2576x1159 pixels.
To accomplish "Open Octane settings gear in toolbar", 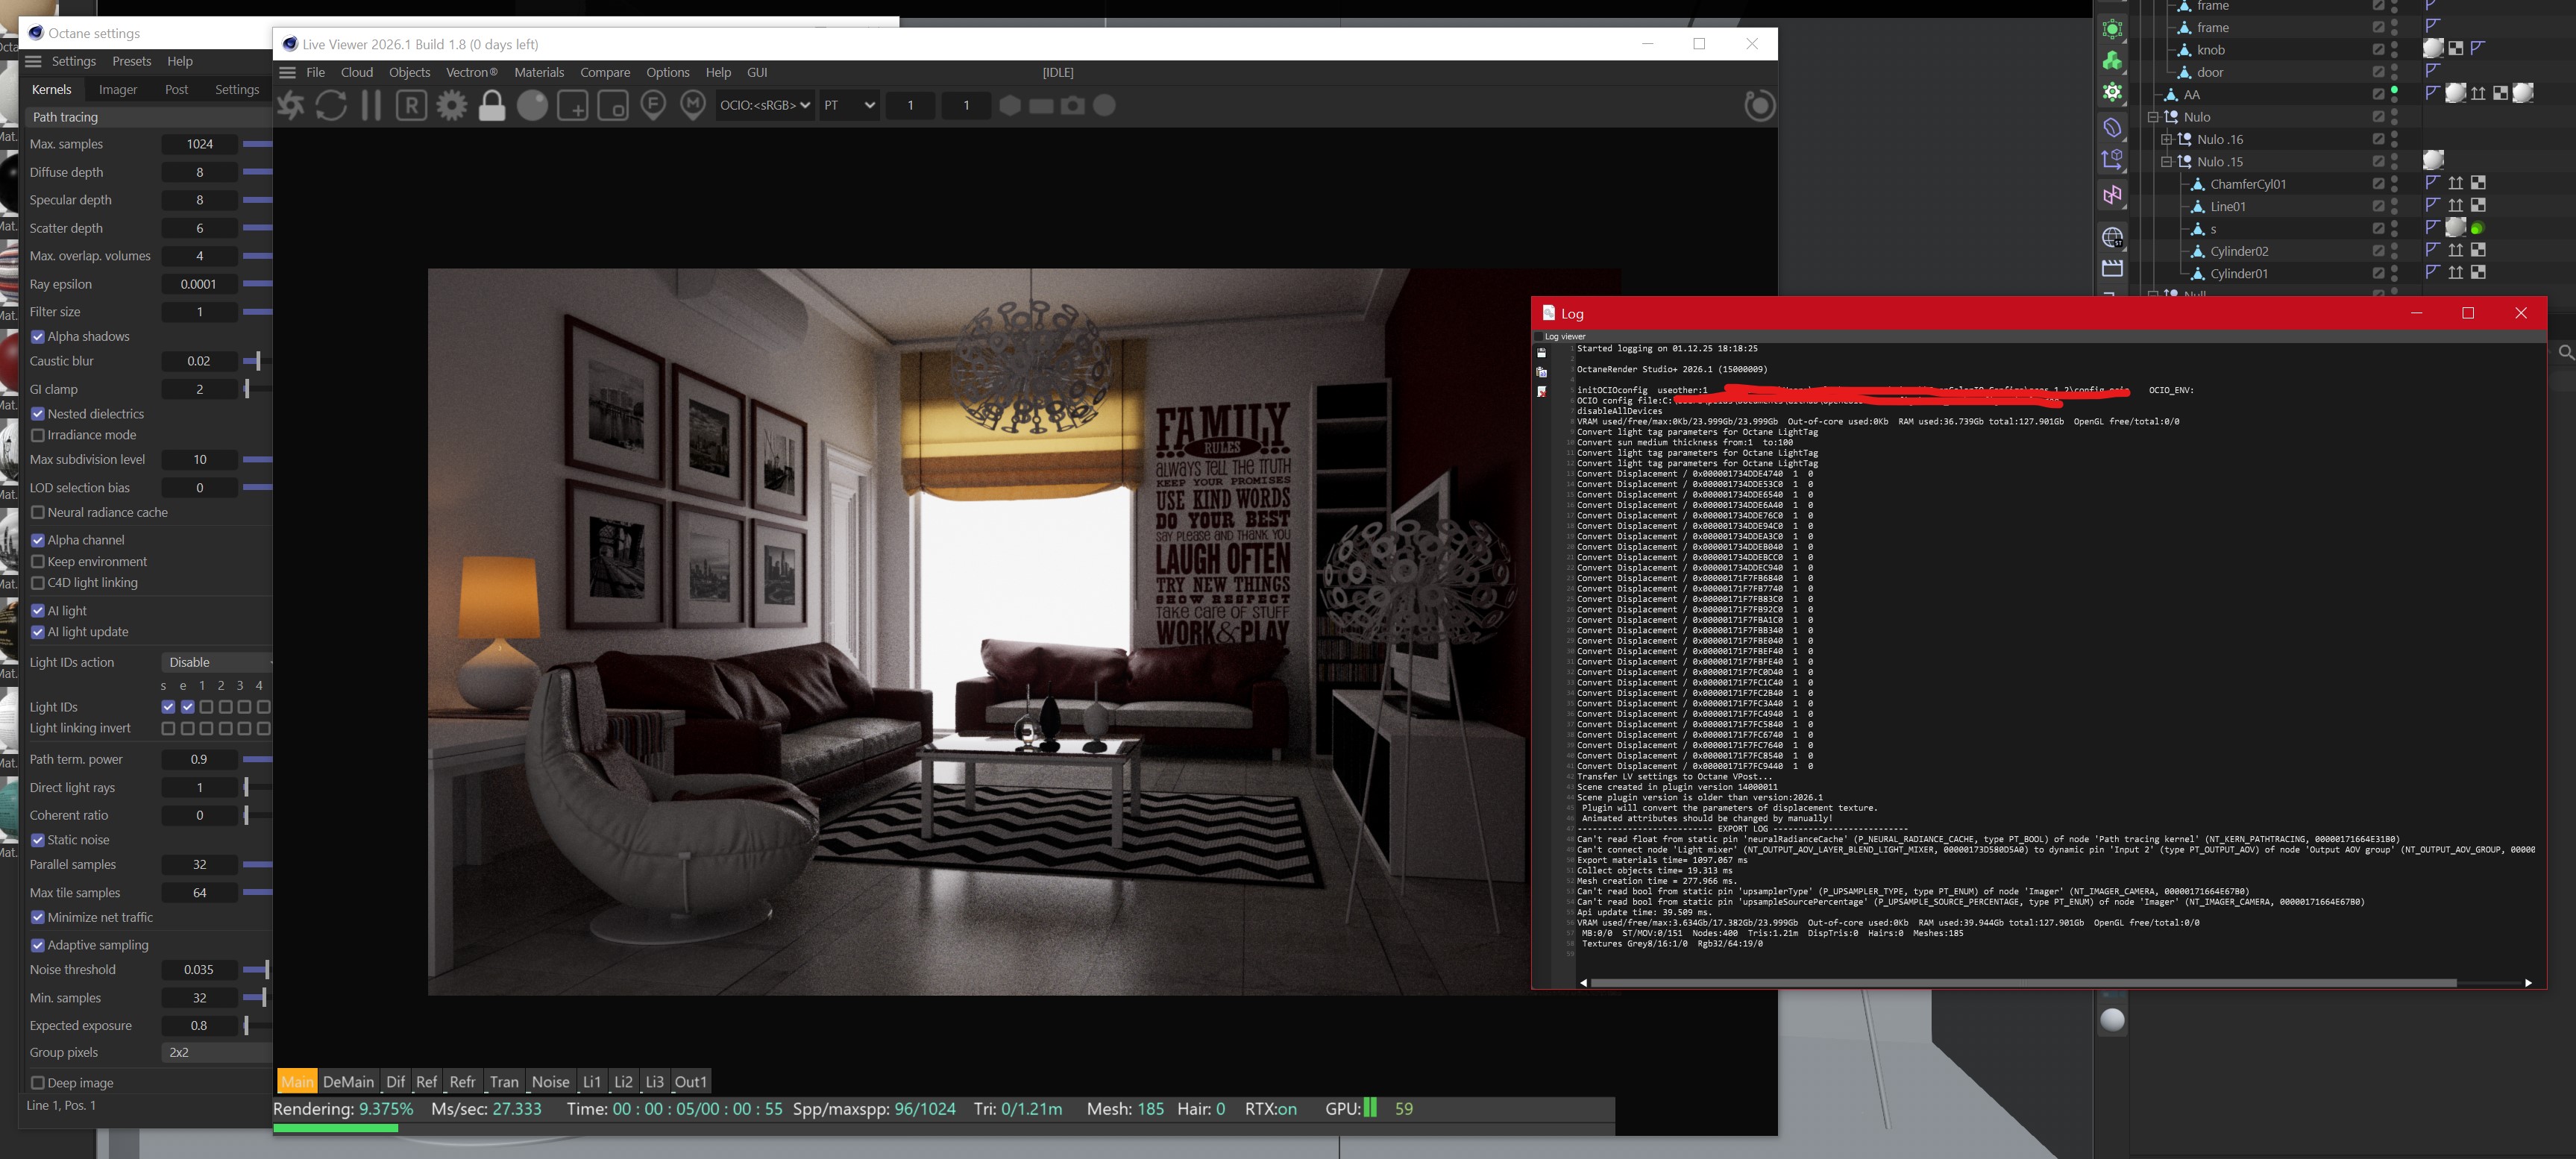I will [x=452, y=105].
